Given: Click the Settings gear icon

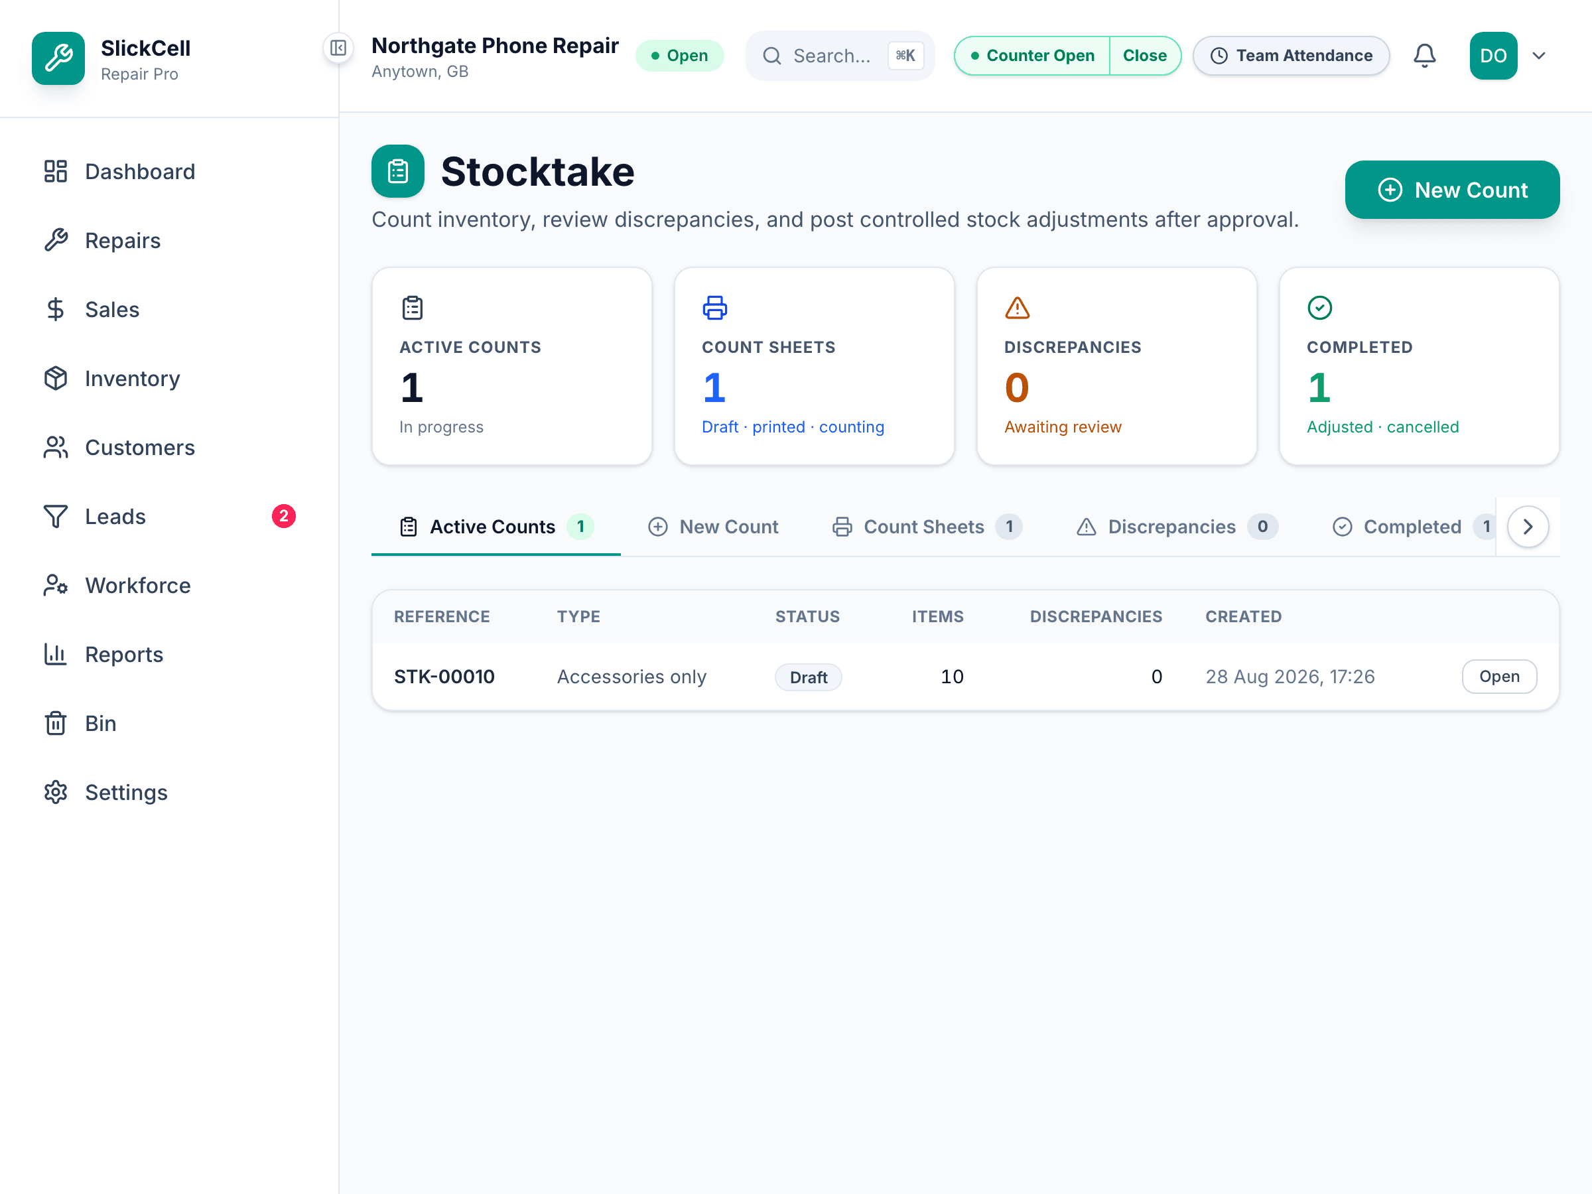Looking at the screenshot, I should tap(56, 793).
